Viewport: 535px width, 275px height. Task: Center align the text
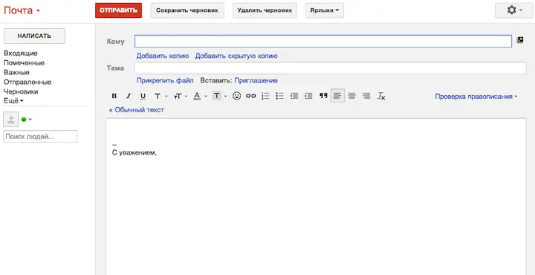click(x=351, y=96)
